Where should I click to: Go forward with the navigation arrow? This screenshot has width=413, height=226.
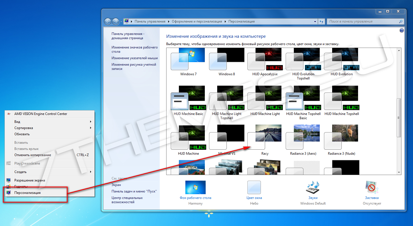pos(116,21)
